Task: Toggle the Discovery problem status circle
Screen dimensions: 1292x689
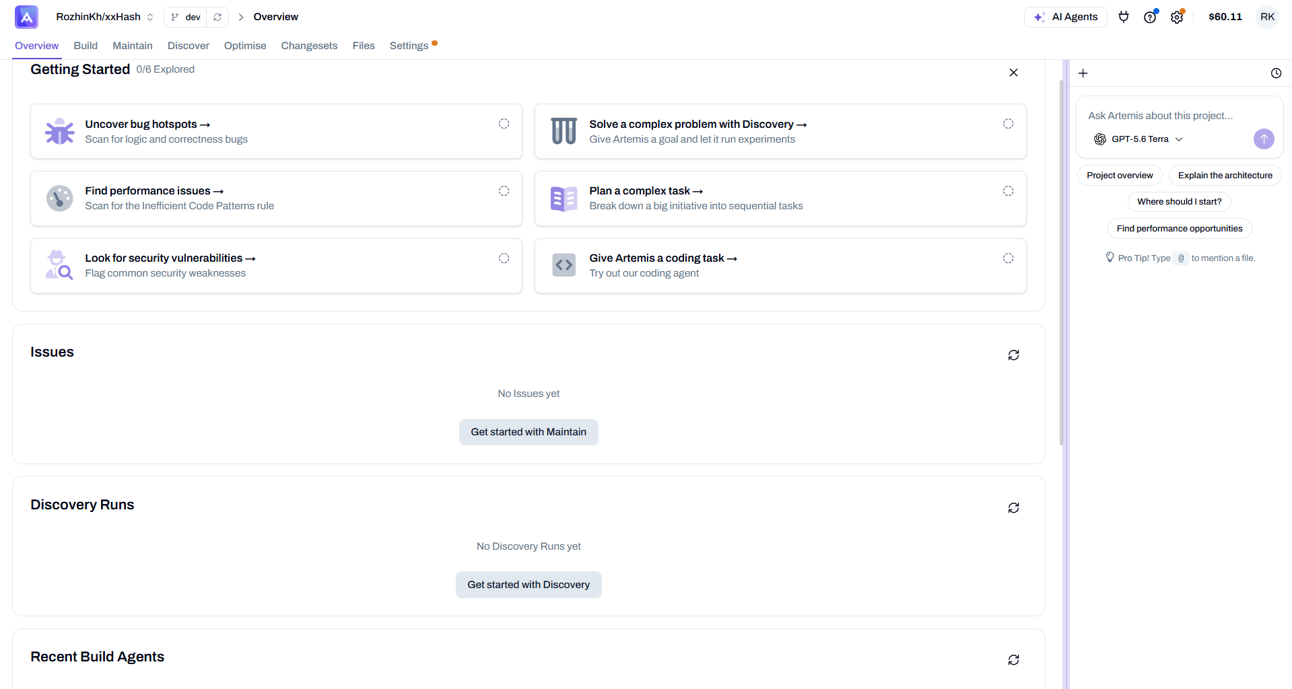Action: (1008, 124)
